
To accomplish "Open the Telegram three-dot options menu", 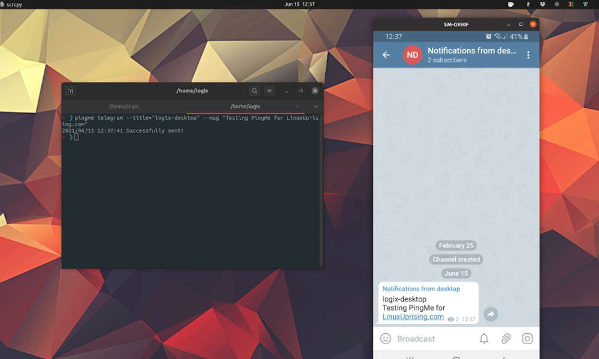I will point(528,55).
